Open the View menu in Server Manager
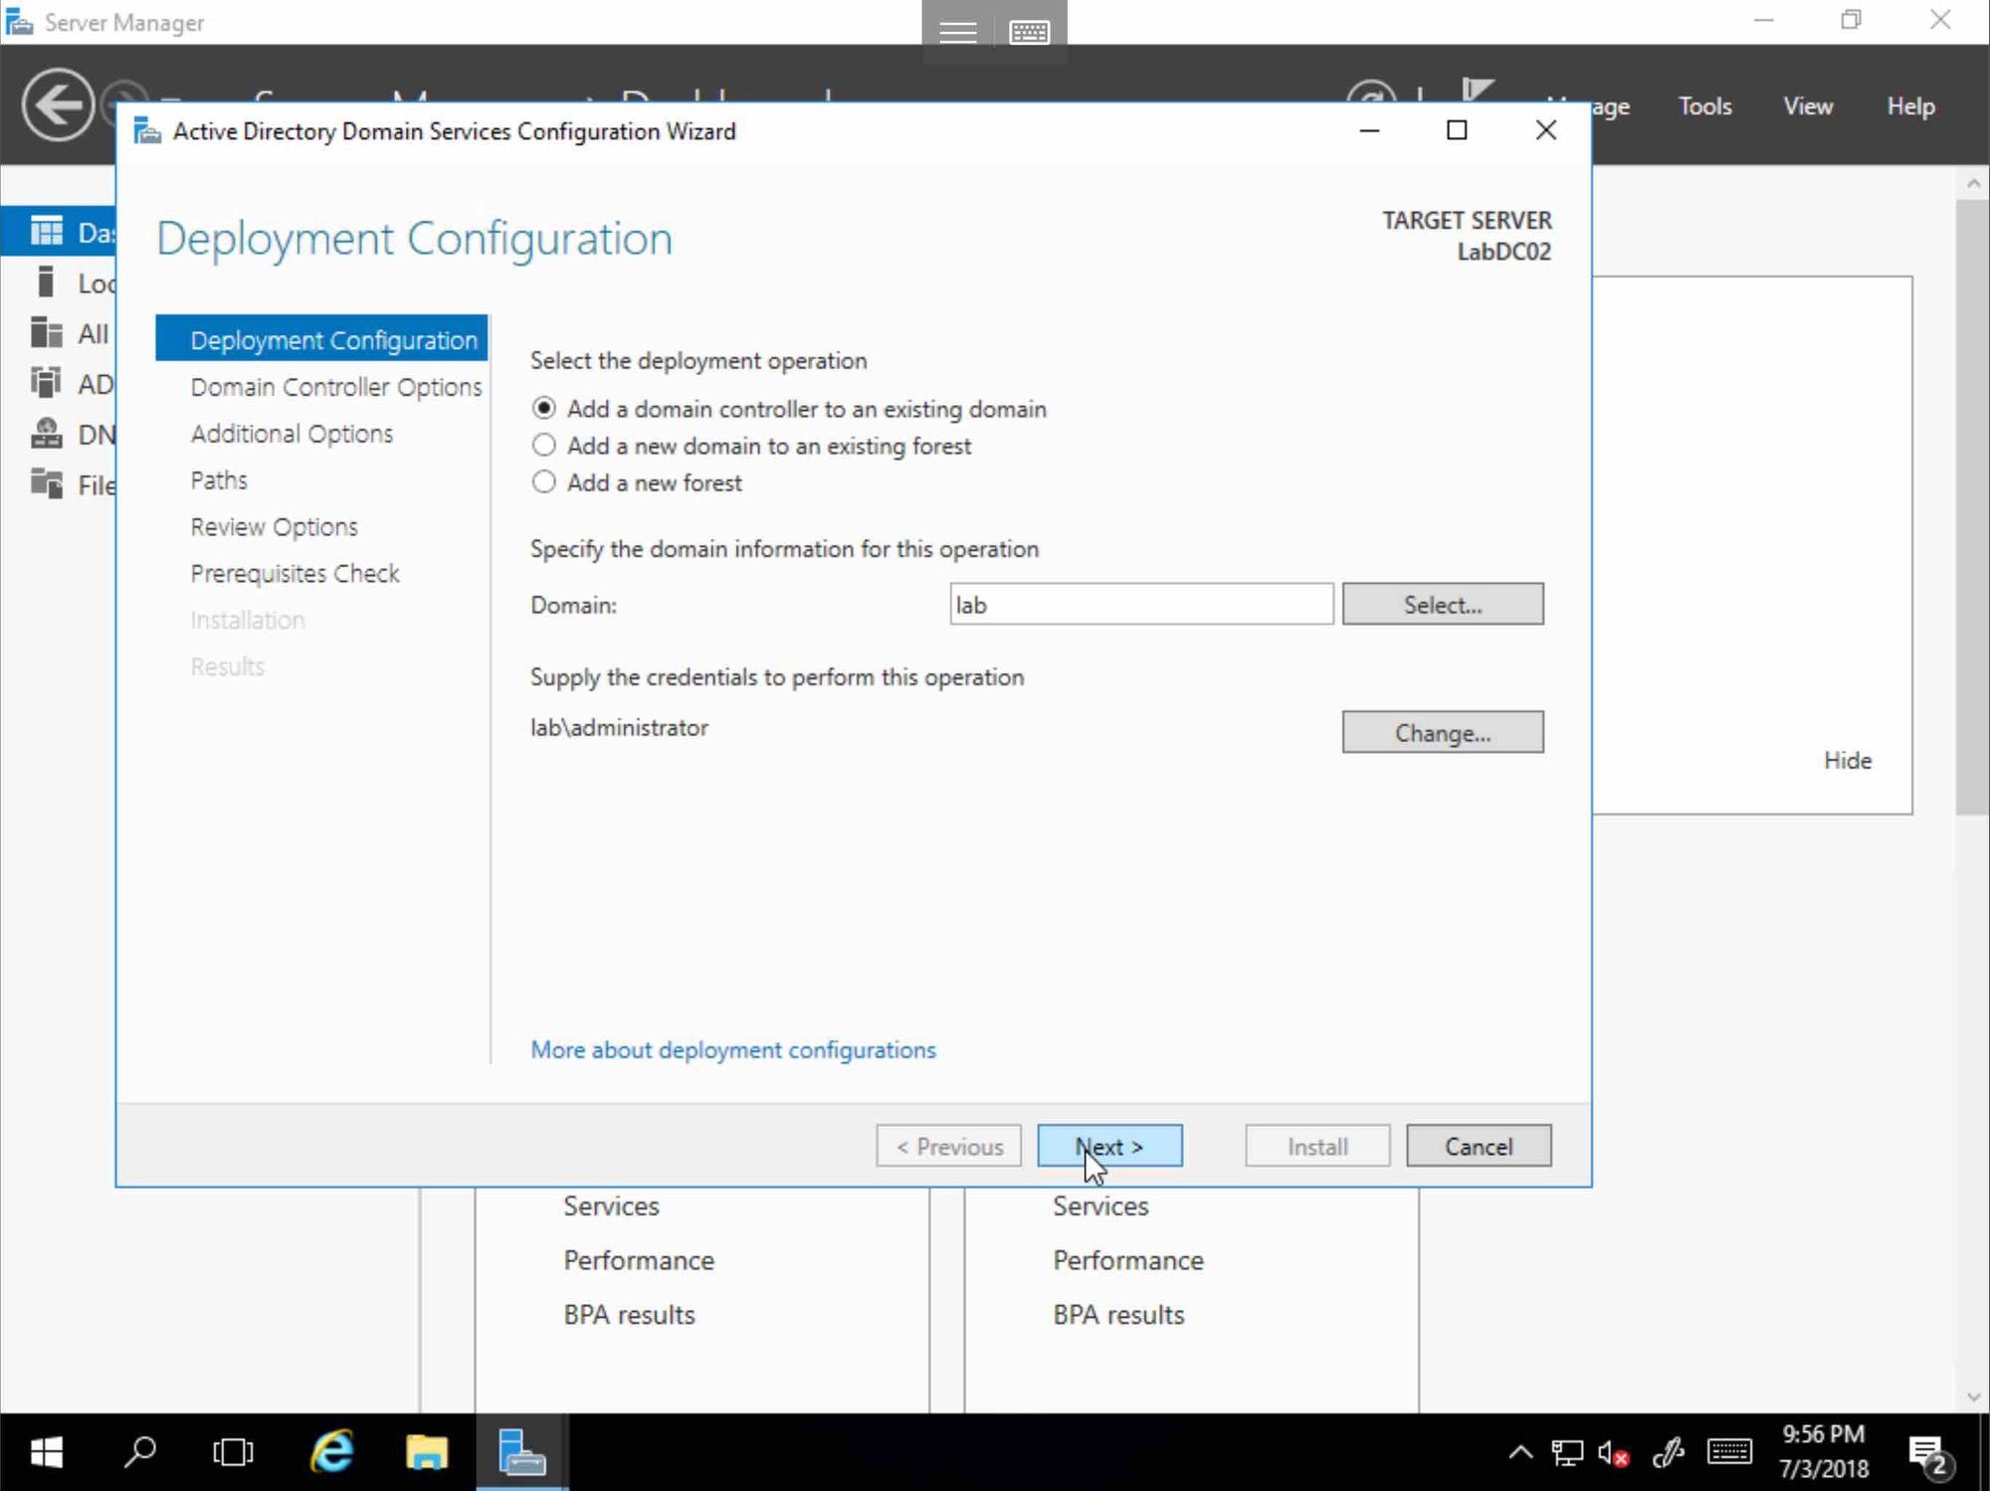 1808,106
